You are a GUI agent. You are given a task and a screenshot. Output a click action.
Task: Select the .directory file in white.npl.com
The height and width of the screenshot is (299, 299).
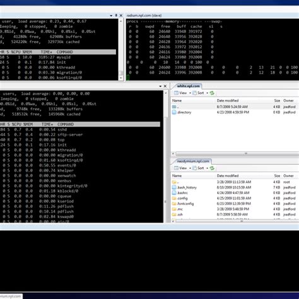point(182,112)
